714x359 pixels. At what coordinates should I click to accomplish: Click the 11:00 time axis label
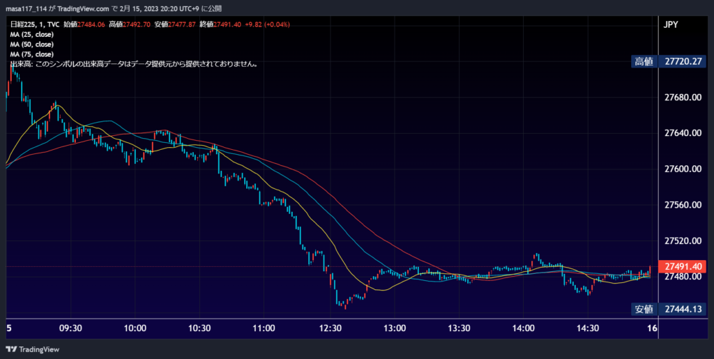(264, 328)
